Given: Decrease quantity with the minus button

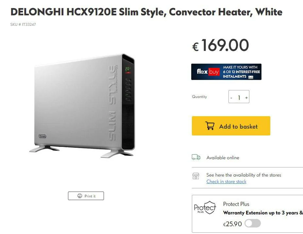Looking at the screenshot, I should [231, 98].
